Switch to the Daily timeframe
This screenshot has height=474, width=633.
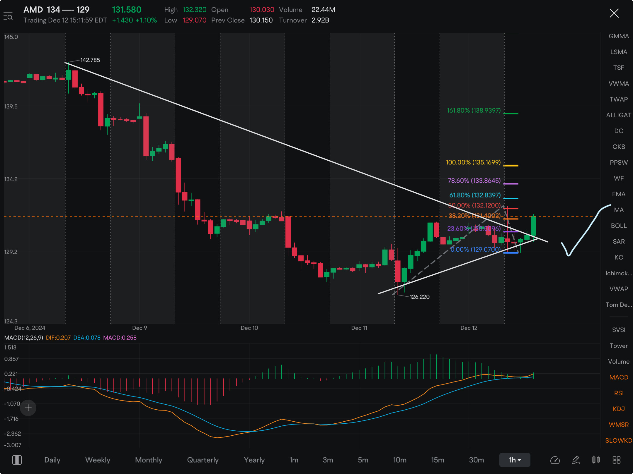pyautogui.click(x=52, y=460)
